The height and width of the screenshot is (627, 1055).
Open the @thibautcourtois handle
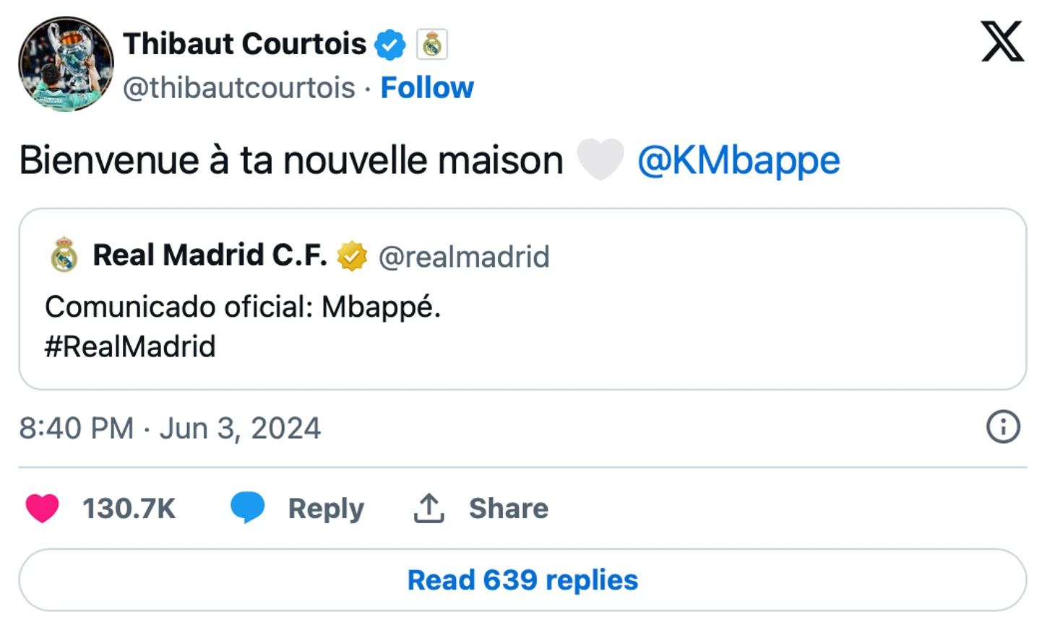(x=239, y=88)
